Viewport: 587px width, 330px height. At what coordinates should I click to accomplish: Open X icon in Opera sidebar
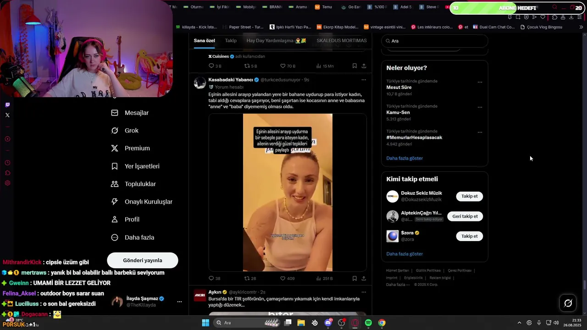pyautogui.click(x=7, y=115)
